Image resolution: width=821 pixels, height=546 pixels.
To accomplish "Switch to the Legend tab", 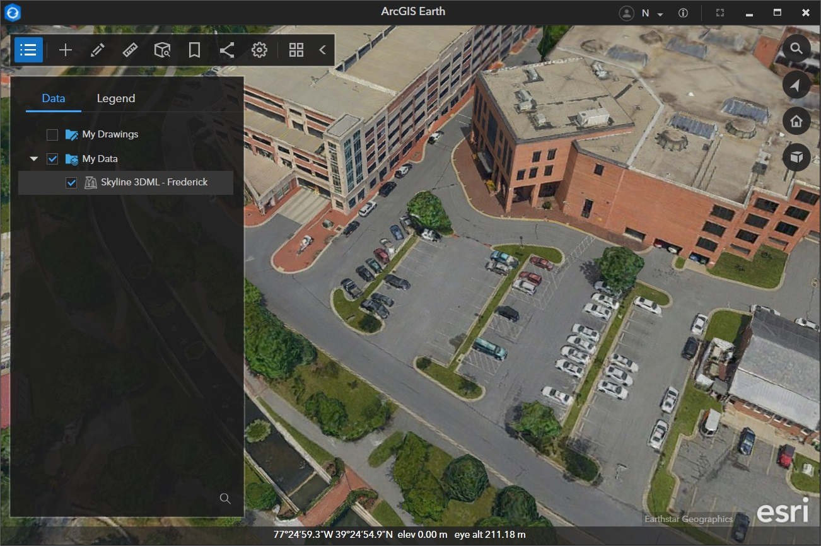I will (x=115, y=98).
